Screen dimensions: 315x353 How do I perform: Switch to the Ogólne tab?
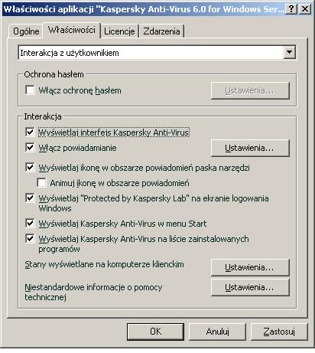pyautogui.click(x=26, y=31)
